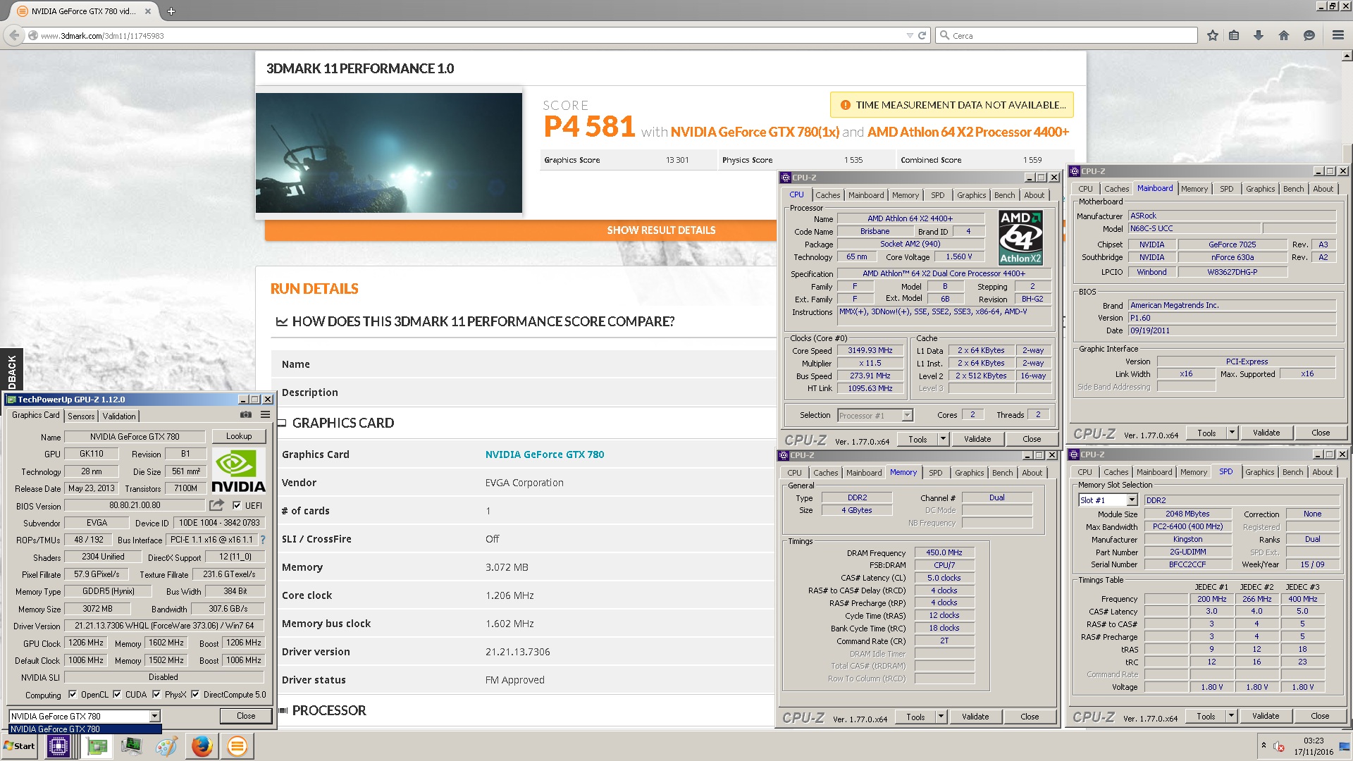The height and width of the screenshot is (761, 1353).
Task: Click the GPU-Z screenshot camera icon
Action: pyautogui.click(x=245, y=414)
